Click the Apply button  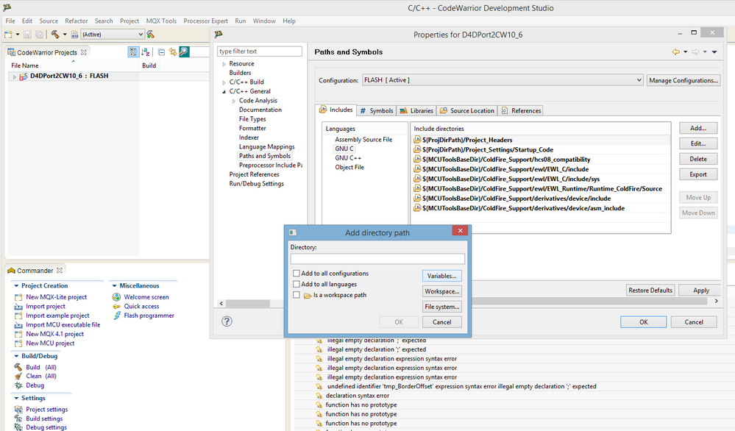700,291
